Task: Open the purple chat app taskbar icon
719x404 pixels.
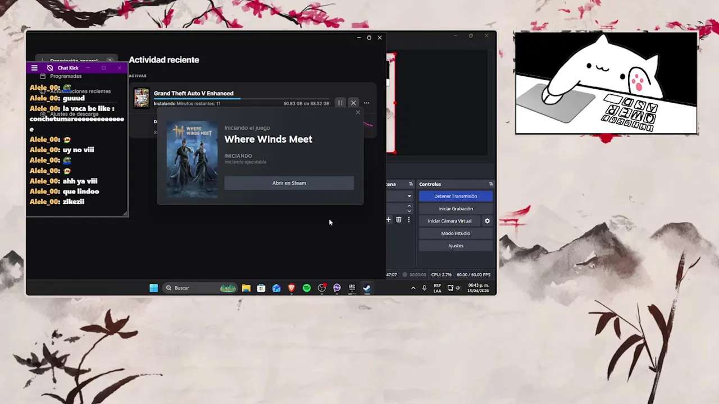Action: (x=337, y=288)
